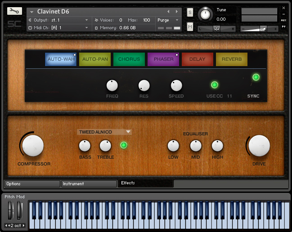This screenshot has width=292, height=232.
Task: Click the BASS knob
Action: [85, 146]
